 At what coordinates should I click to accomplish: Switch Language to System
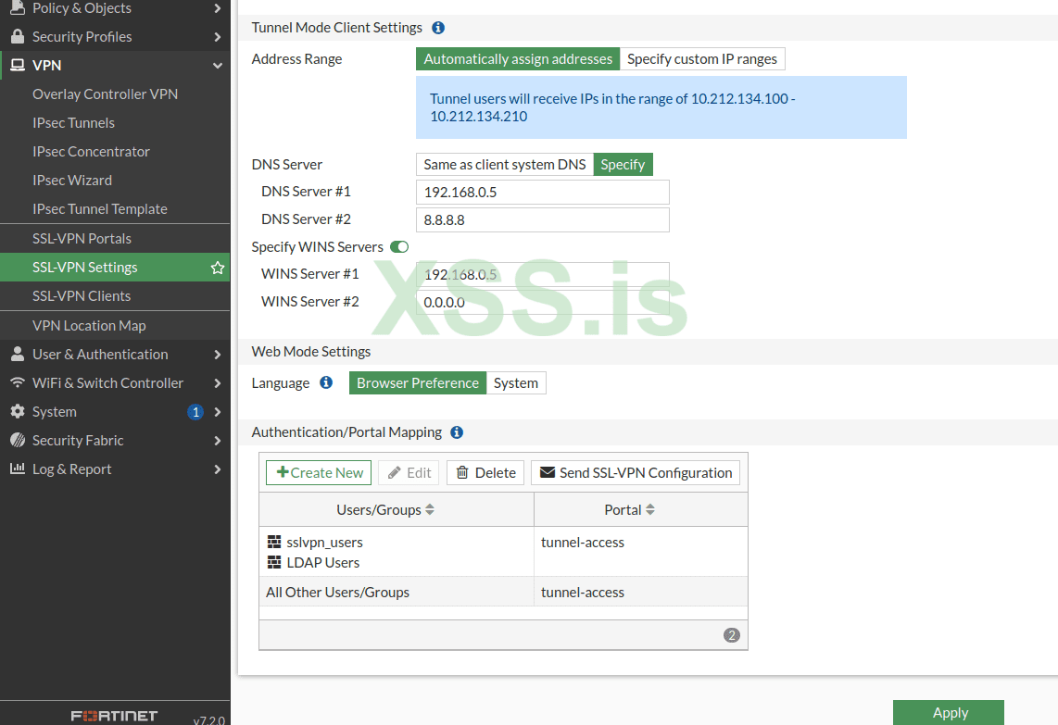[x=516, y=383]
